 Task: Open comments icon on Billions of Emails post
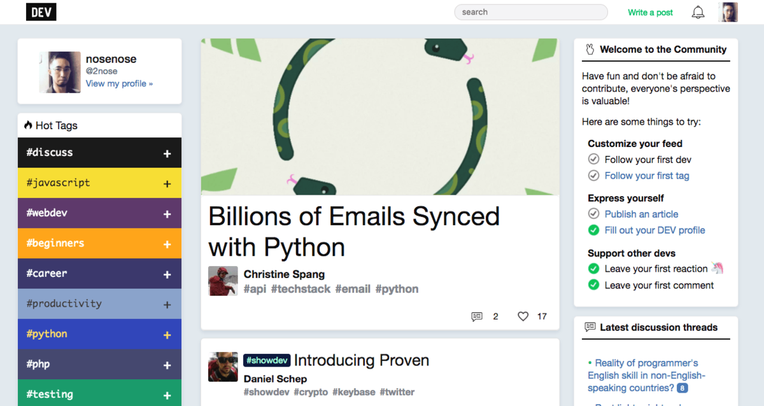pyautogui.click(x=477, y=316)
